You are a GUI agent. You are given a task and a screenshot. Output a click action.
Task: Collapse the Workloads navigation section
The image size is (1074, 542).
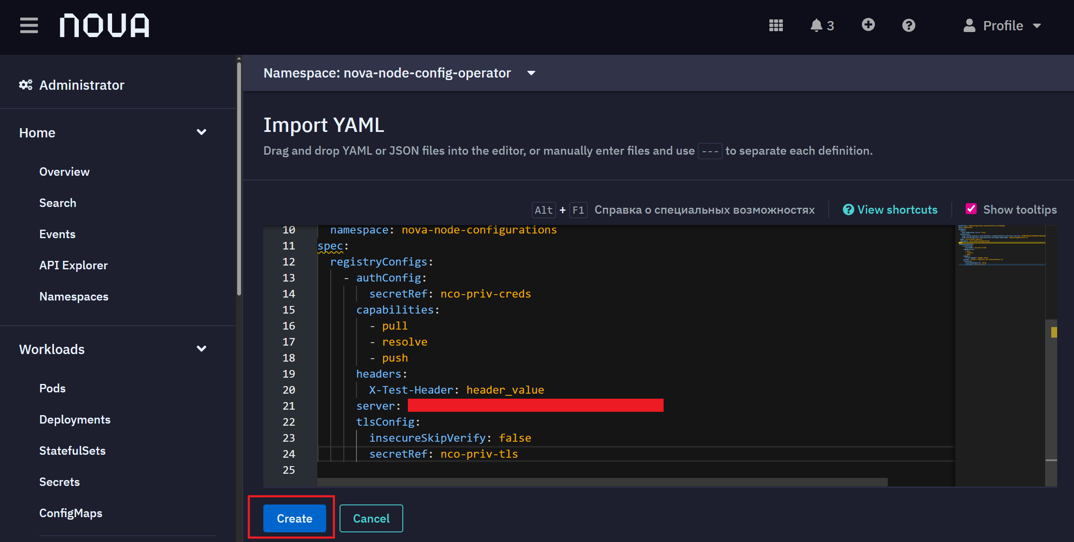tap(113, 349)
